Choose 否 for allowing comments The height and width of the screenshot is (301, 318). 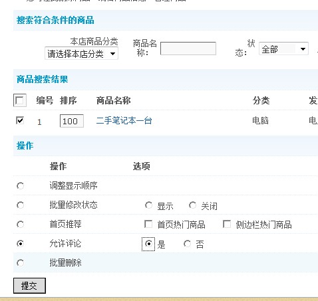pos(187,244)
